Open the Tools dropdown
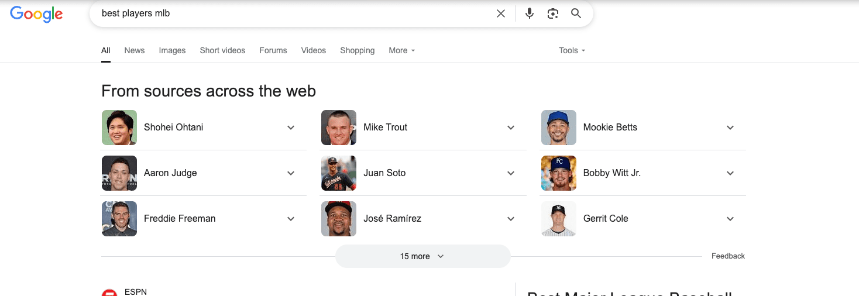The height and width of the screenshot is (296, 859). [x=572, y=50]
